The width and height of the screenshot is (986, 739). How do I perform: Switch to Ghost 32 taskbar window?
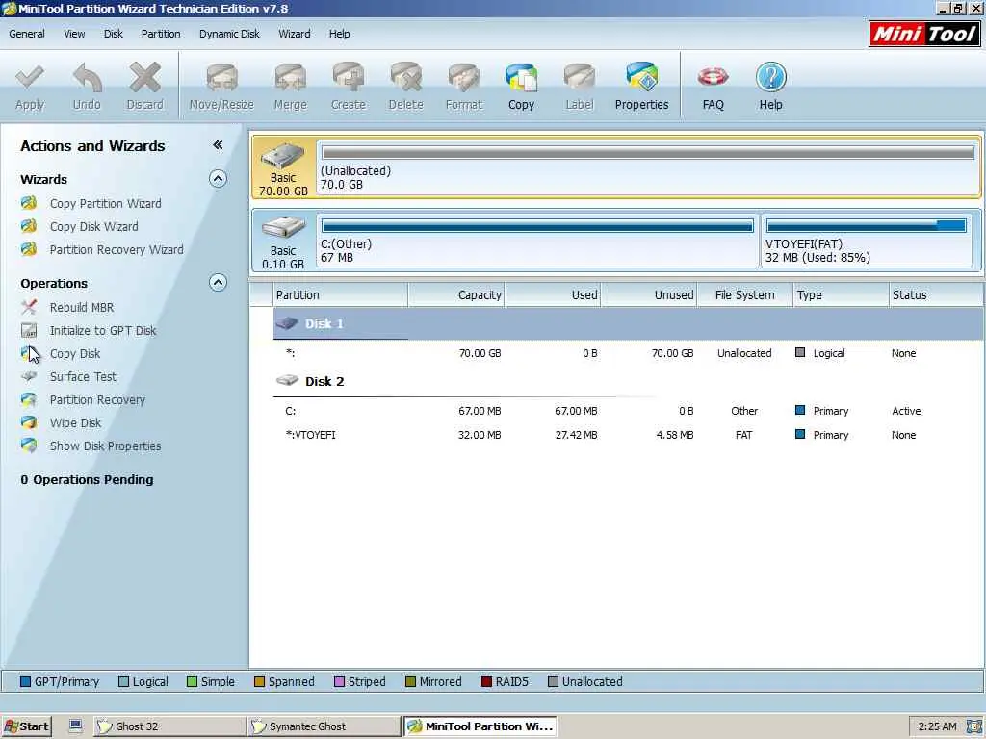(169, 726)
